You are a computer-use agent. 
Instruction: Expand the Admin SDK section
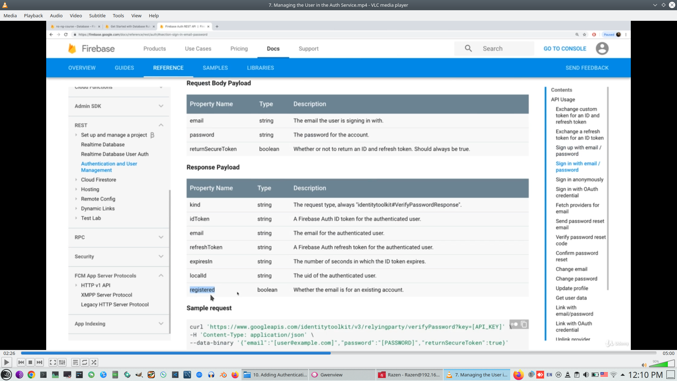(161, 106)
